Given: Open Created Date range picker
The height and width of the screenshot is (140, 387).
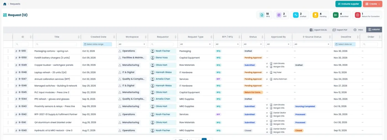Looking at the screenshot, I should (x=97, y=44).
